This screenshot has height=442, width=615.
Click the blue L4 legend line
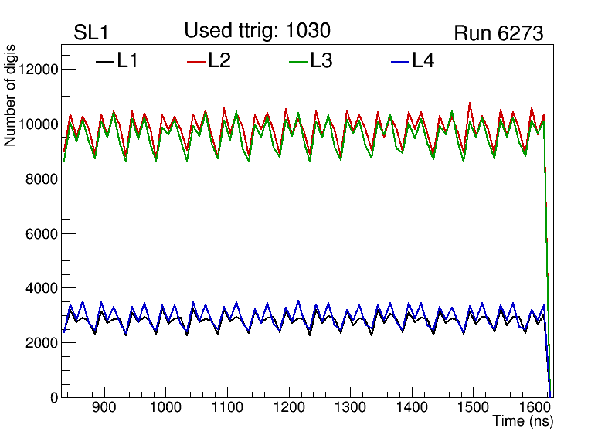pyautogui.click(x=400, y=61)
